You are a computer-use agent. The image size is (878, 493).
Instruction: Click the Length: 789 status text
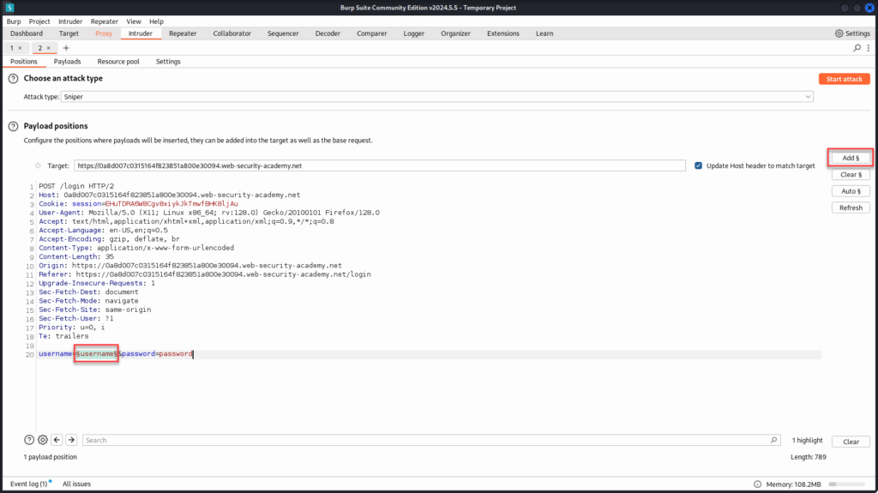[808, 457]
